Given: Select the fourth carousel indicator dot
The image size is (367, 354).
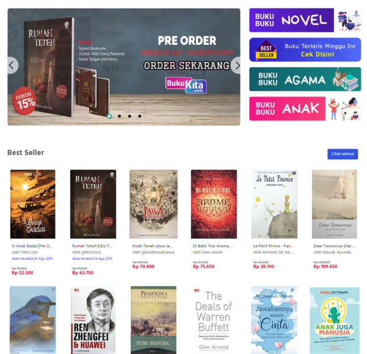Looking at the screenshot, I should [x=140, y=116].
